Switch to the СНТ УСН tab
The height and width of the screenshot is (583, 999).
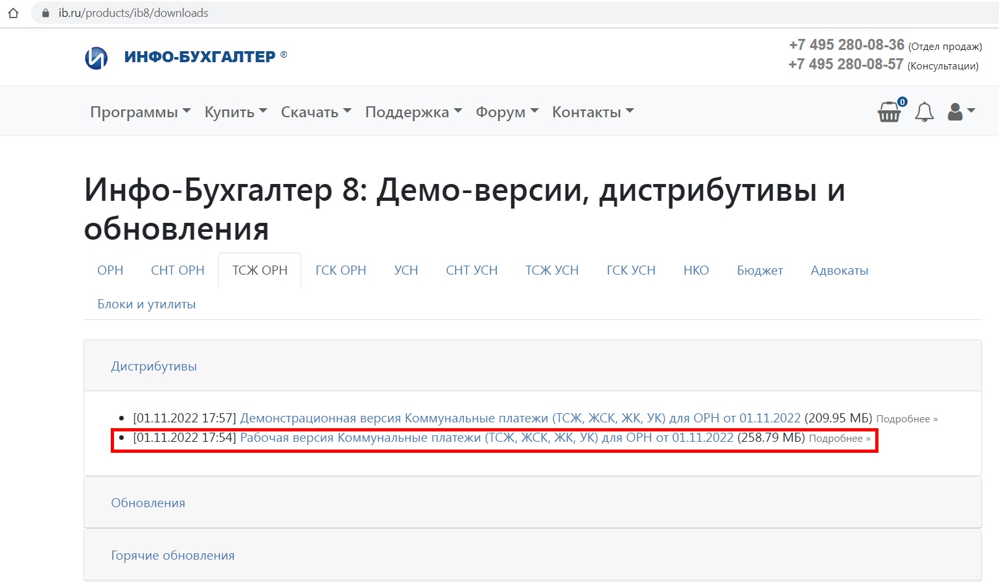(x=472, y=270)
